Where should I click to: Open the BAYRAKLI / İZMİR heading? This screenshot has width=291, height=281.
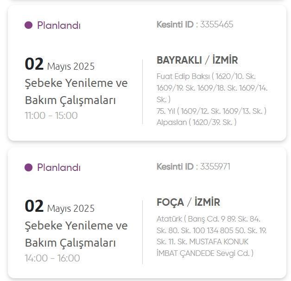[x=197, y=60]
